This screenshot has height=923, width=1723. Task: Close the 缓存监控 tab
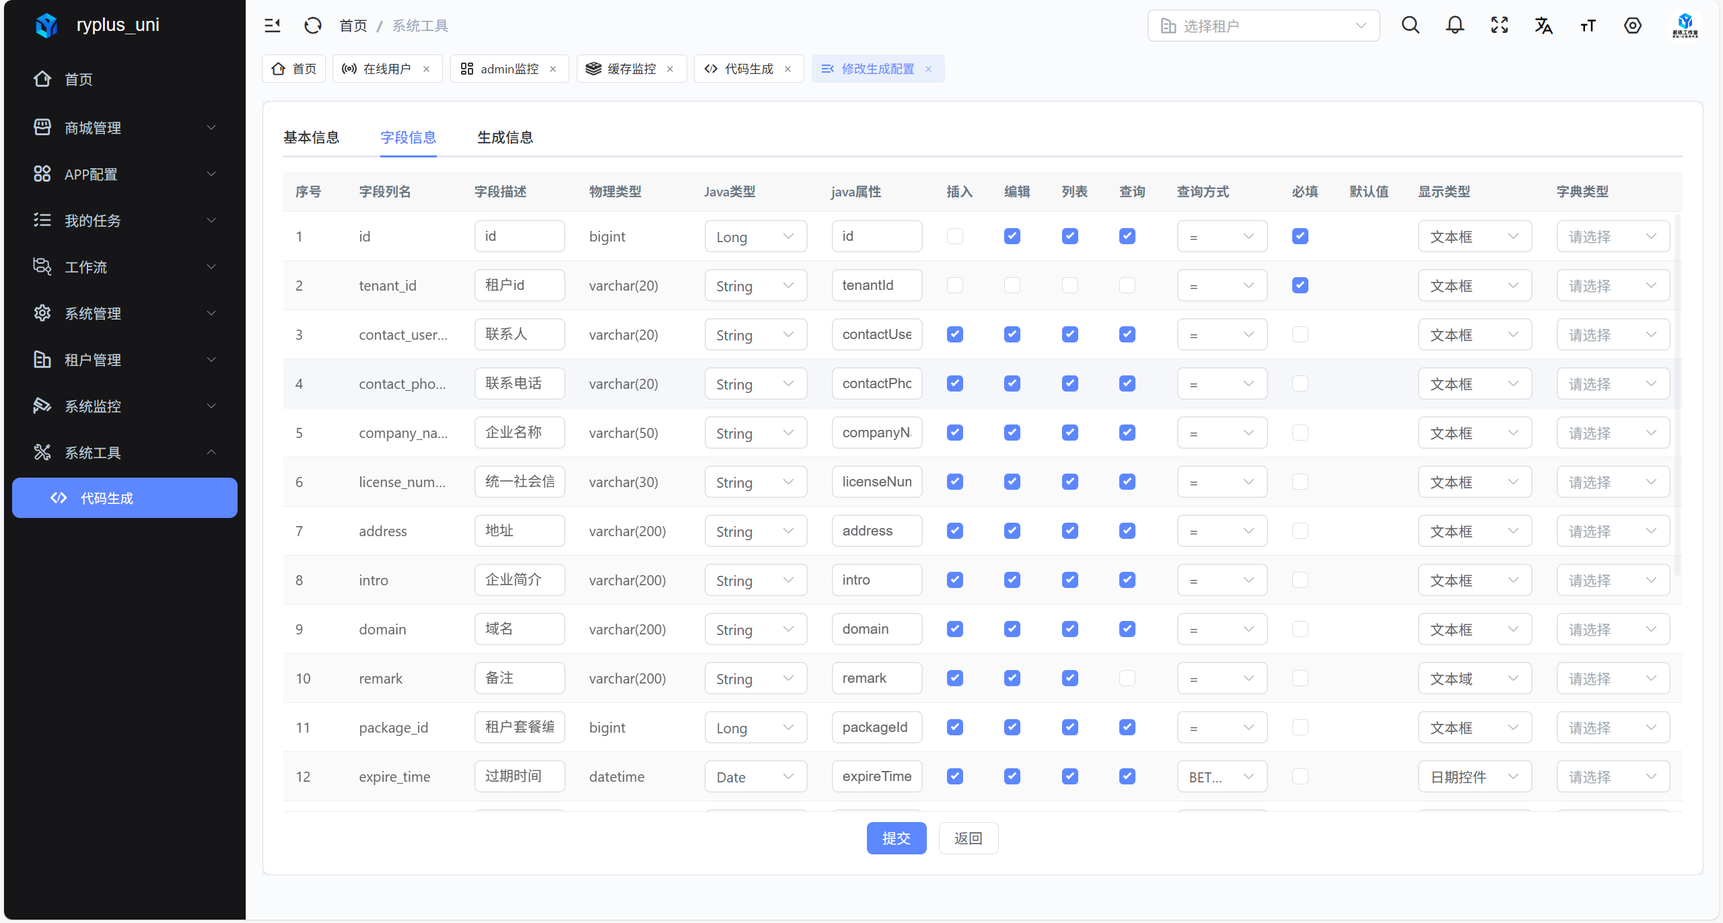670,69
